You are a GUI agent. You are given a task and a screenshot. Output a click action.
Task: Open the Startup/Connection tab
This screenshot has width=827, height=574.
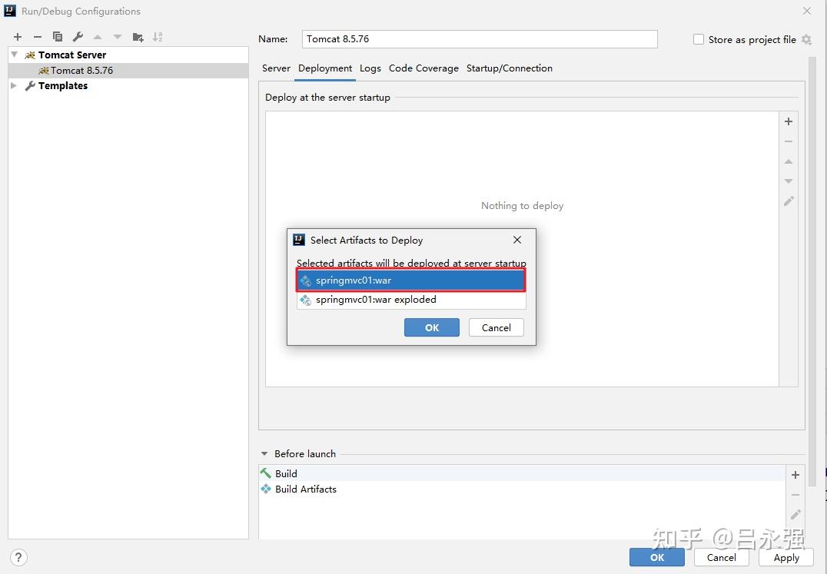(x=510, y=68)
